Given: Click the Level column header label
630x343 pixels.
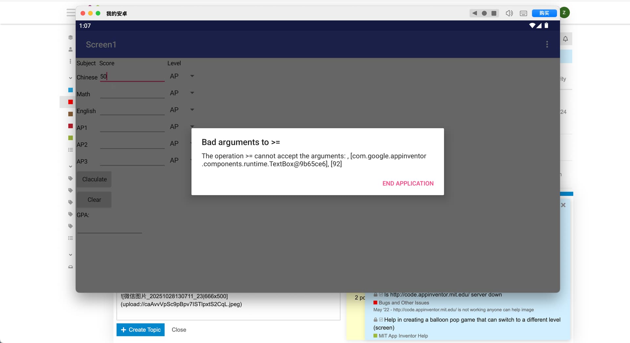Looking at the screenshot, I should pos(174,63).
